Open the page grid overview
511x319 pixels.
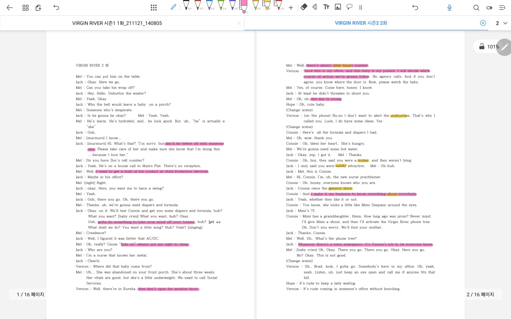26,8
